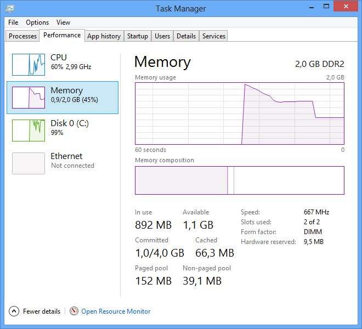
Task: Open the Options menu
Action: pyautogui.click(x=37, y=22)
